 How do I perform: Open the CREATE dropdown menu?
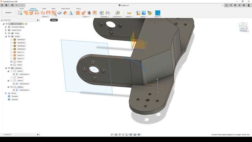point(45,17)
